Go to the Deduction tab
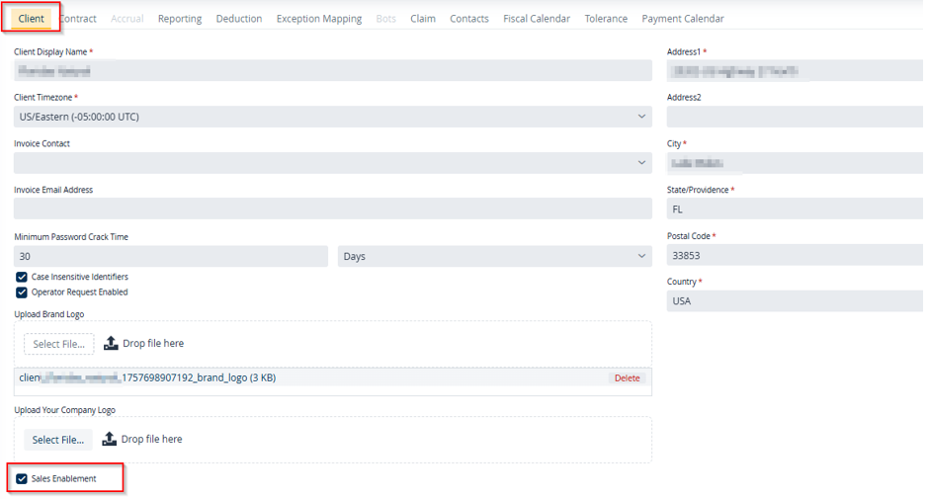Viewport: 928px width, 499px height. (239, 19)
